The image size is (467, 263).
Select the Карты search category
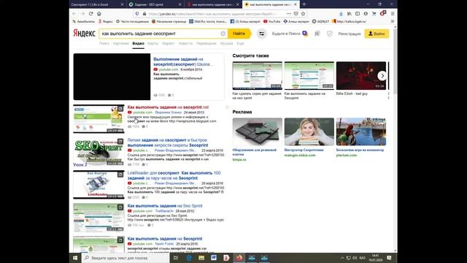(x=153, y=44)
